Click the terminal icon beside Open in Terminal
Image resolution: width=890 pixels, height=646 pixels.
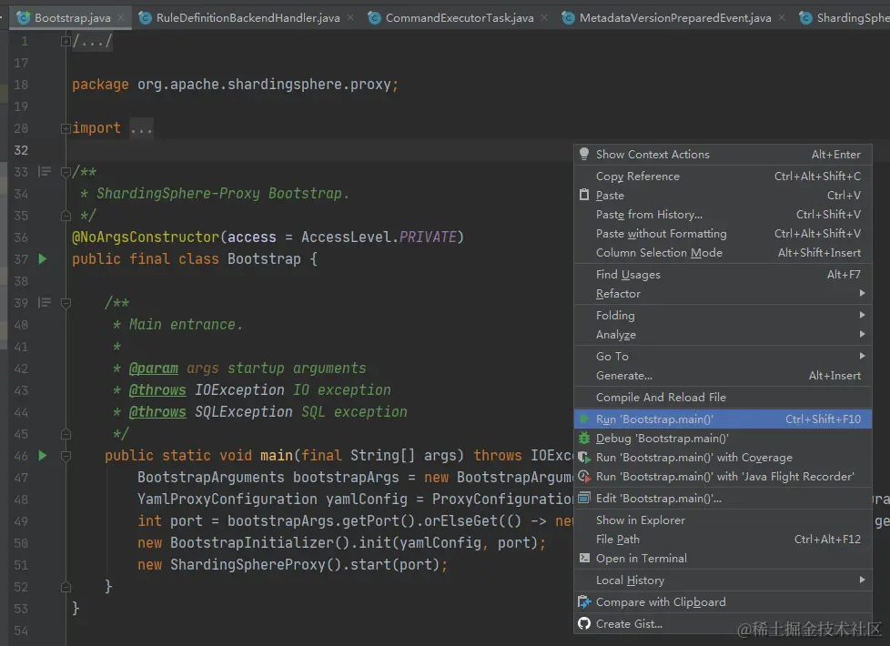(x=584, y=558)
